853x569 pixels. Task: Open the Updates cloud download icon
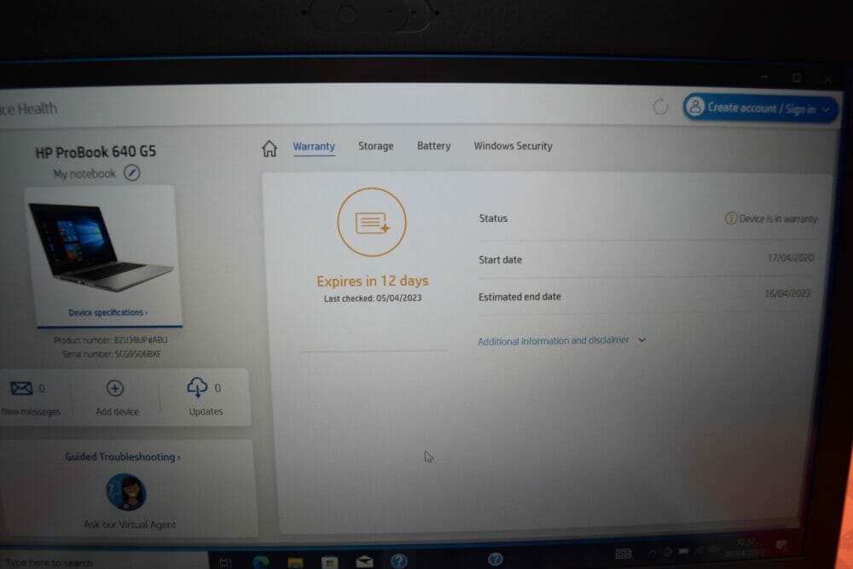point(197,388)
